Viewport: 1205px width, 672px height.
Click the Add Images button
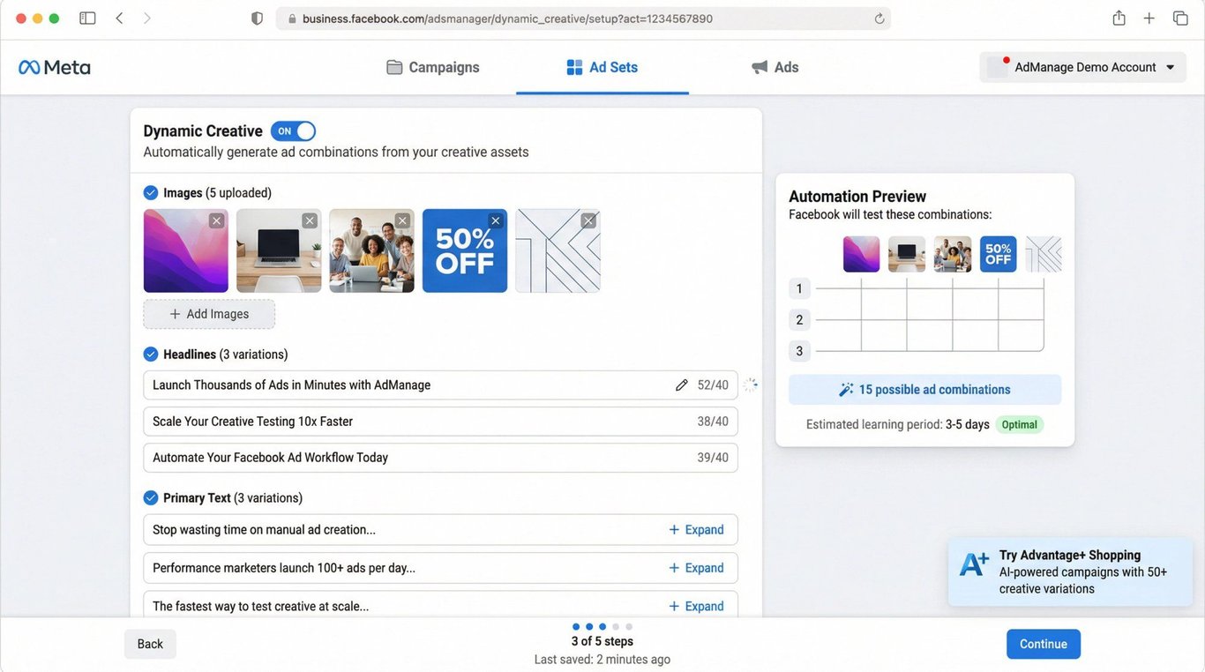coord(209,314)
